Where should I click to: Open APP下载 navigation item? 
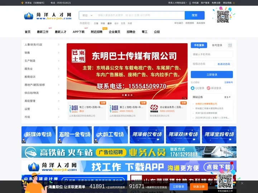click(x=78, y=32)
